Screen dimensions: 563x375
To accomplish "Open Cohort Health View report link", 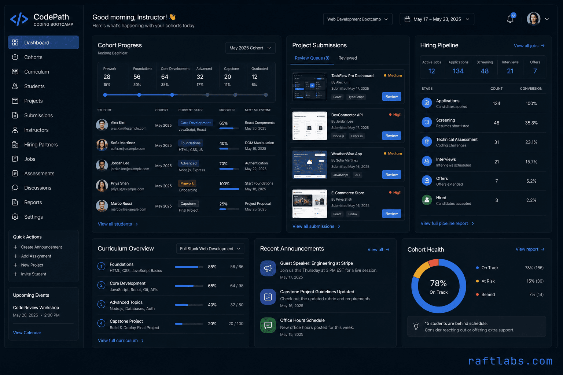I will [530, 249].
